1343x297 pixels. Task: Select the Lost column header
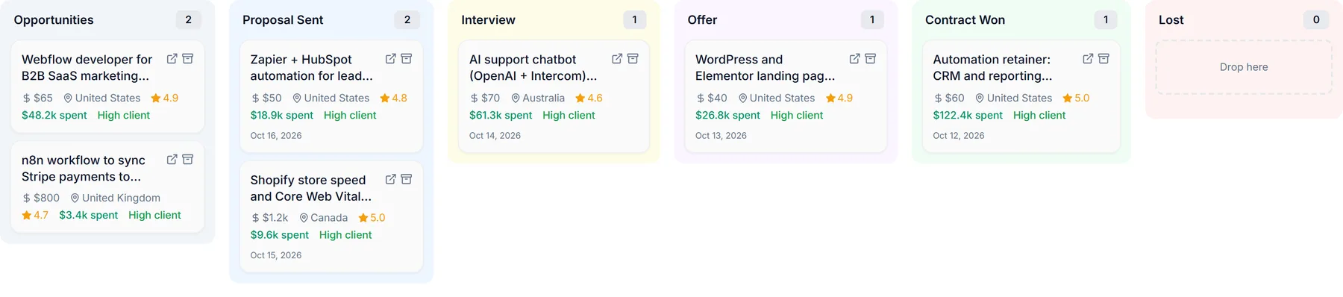1171,20
